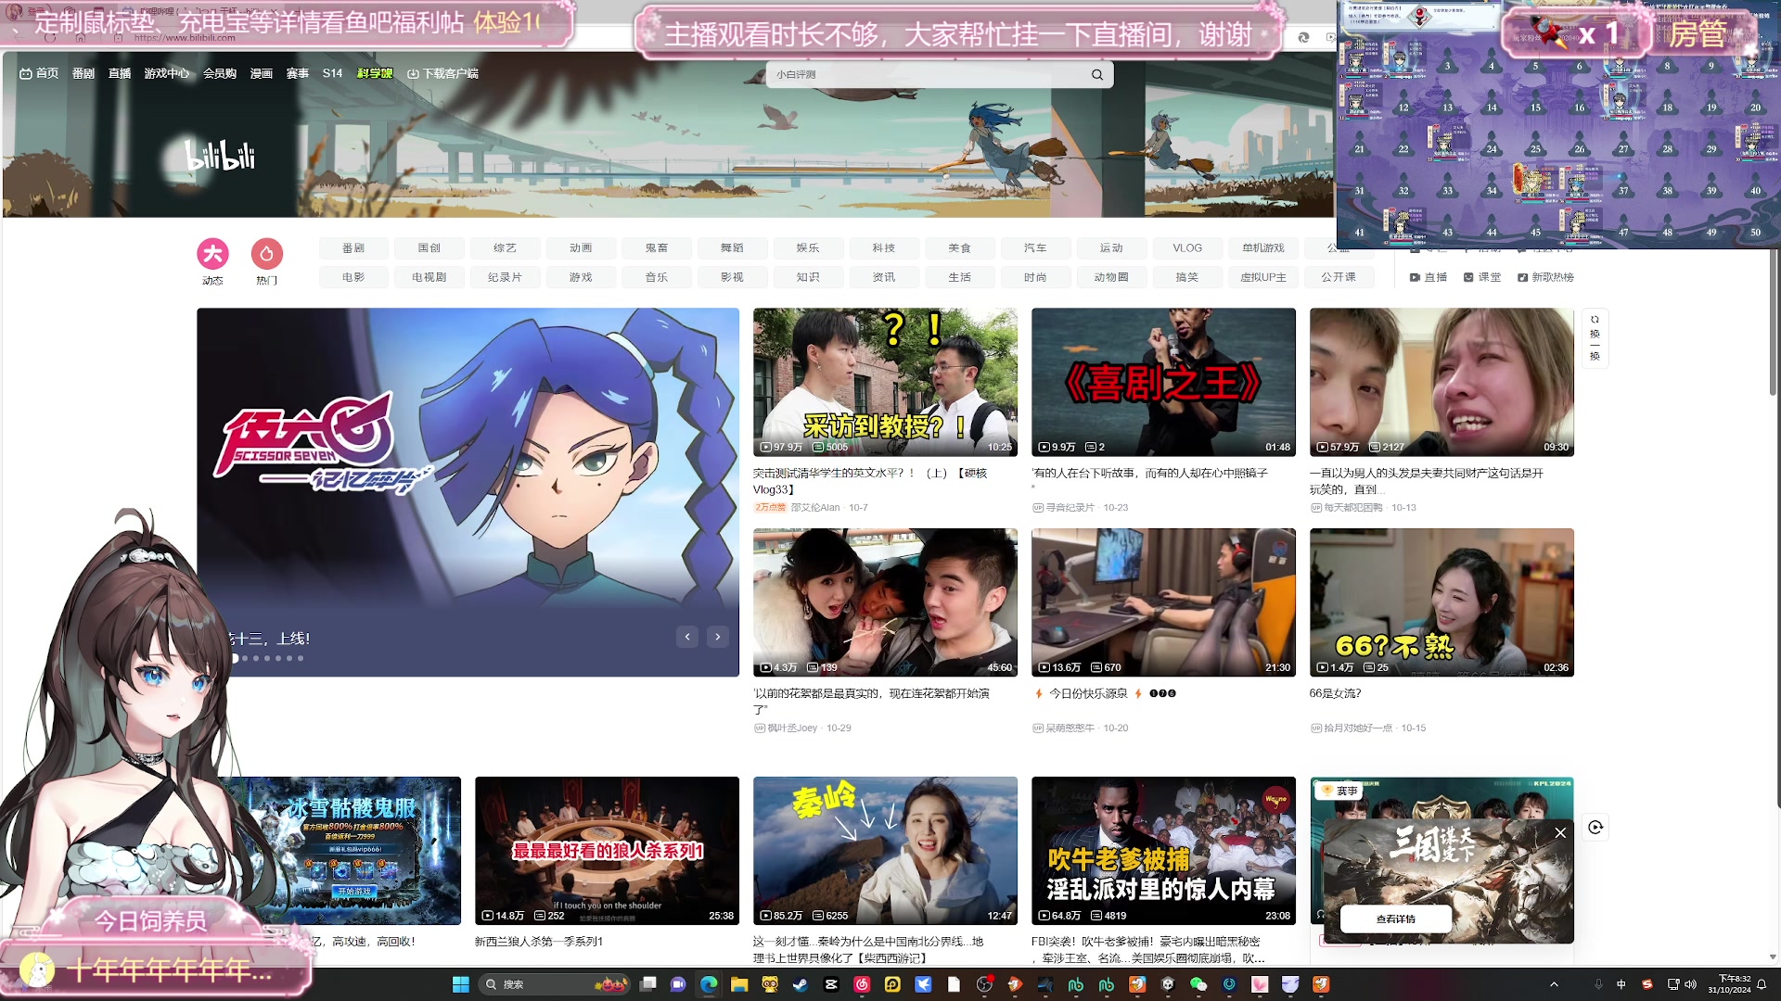Viewport: 1781px width, 1001px height.
Task: Open Windows Start button
Action: [x=460, y=984]
